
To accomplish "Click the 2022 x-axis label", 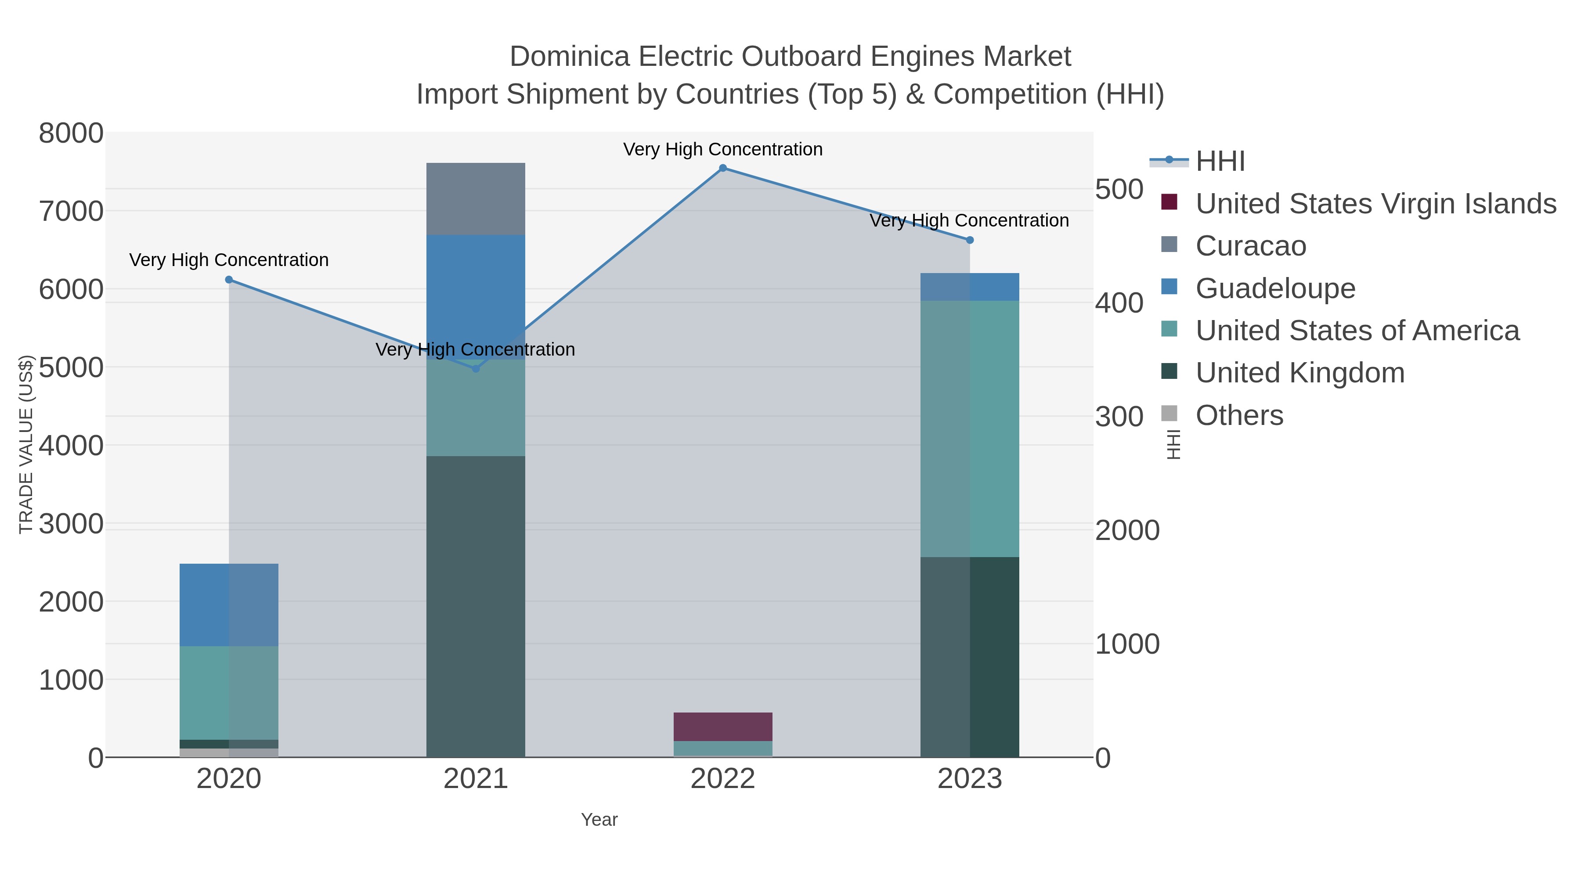I will 723,779.
